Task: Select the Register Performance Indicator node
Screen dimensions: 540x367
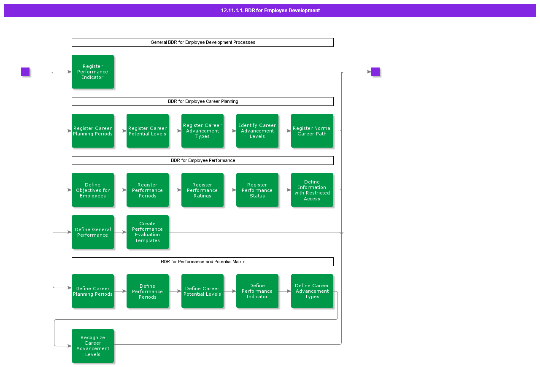Action: 93,72
